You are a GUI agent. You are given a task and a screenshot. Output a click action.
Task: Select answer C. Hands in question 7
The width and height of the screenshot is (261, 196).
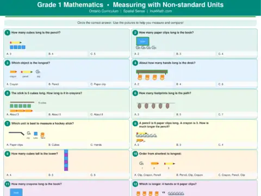pos(109,145)
